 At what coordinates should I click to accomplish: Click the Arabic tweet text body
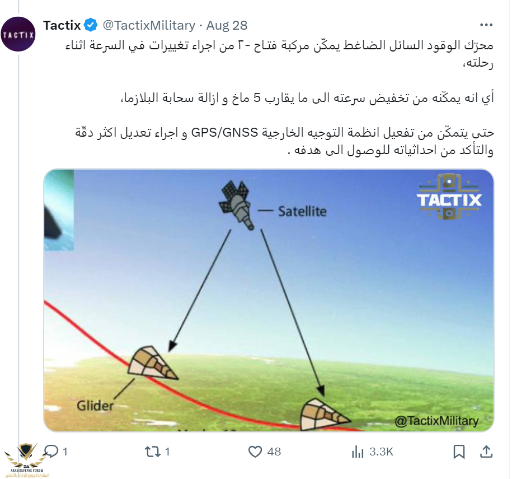tap(280, 98)
